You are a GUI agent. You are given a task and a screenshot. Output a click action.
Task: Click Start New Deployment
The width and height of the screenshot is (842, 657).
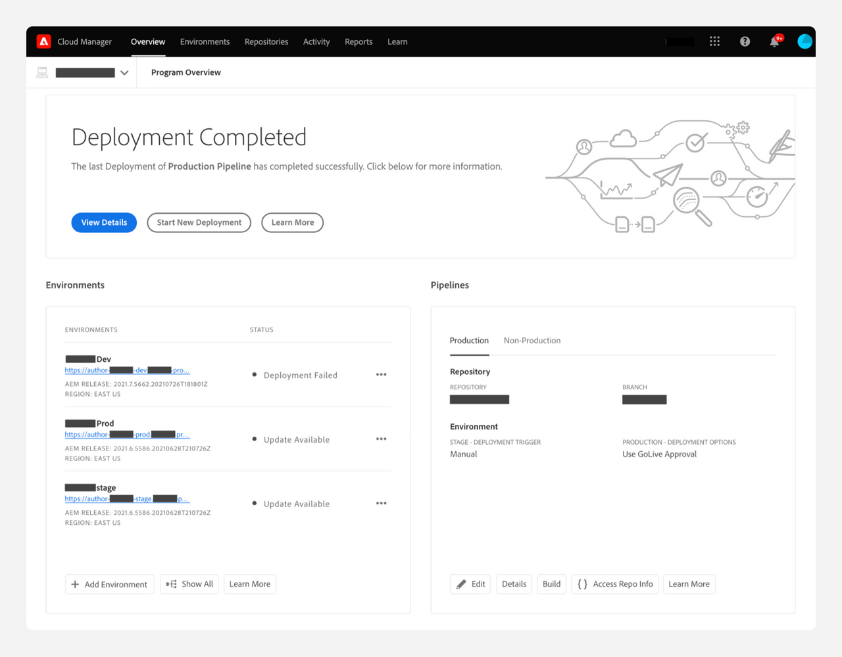click(x=199, y=222)
